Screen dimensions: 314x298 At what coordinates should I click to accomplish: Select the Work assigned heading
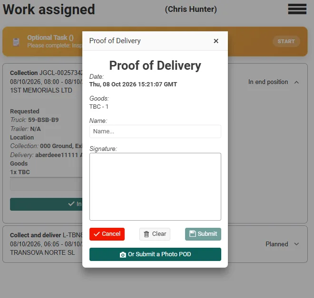(49, 9)
